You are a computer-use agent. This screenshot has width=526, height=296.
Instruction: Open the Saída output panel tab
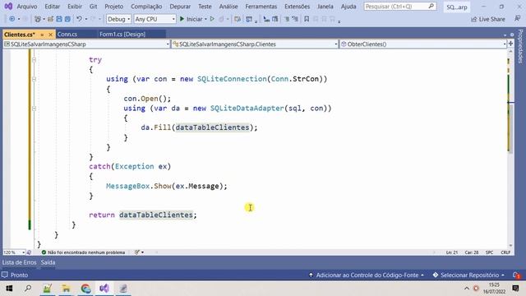click(x=48, y=262)
